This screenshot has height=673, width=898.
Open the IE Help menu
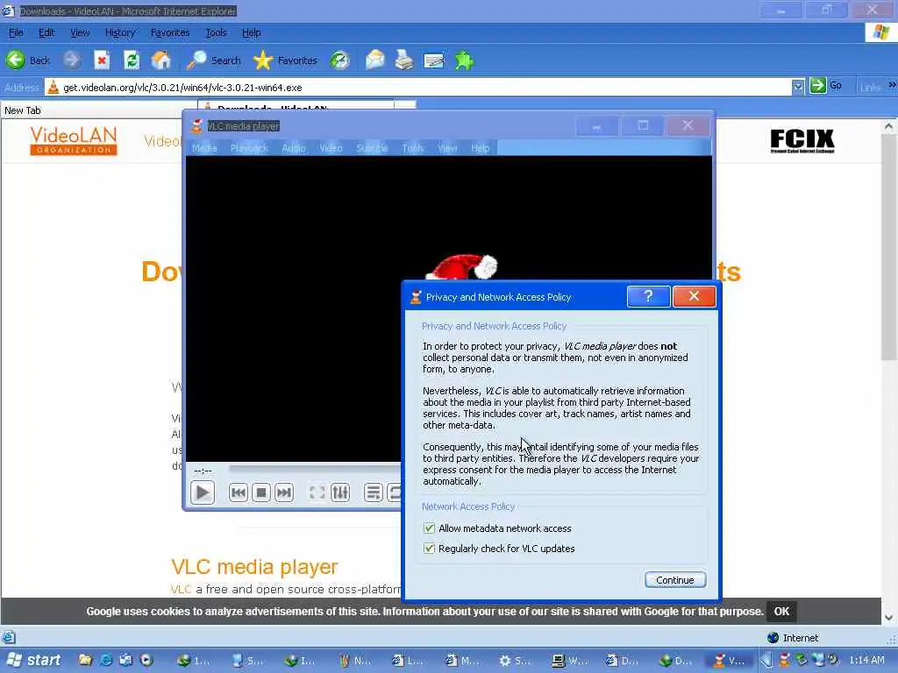coord(251,32)
